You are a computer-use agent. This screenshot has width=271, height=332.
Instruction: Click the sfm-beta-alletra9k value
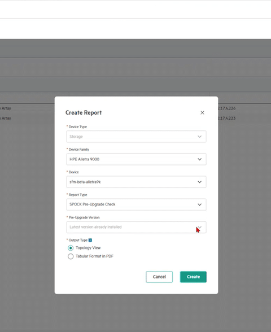[x=85, y=182]
